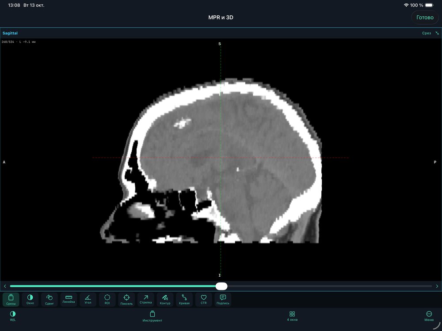Tap the crosshair center on the sagittal image
The height and width of the screenshot is (331, 442).
(x=221, y=158)
